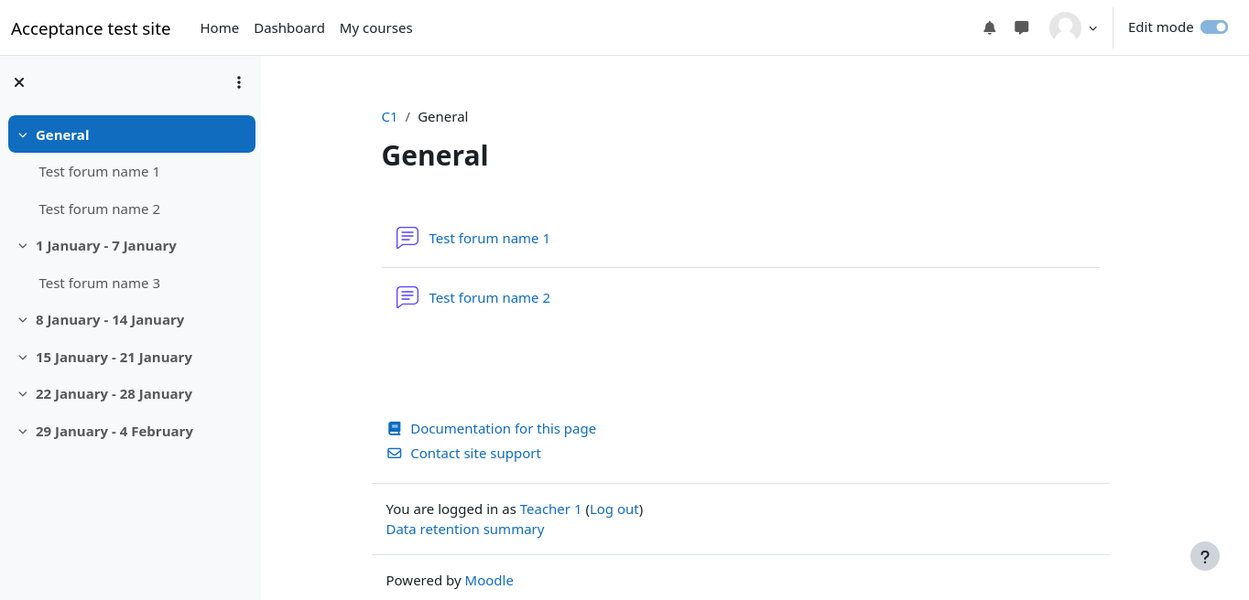Open Test forum name 2 link in main content
The height and width of the screenshot is (600, 1249).
489,298
